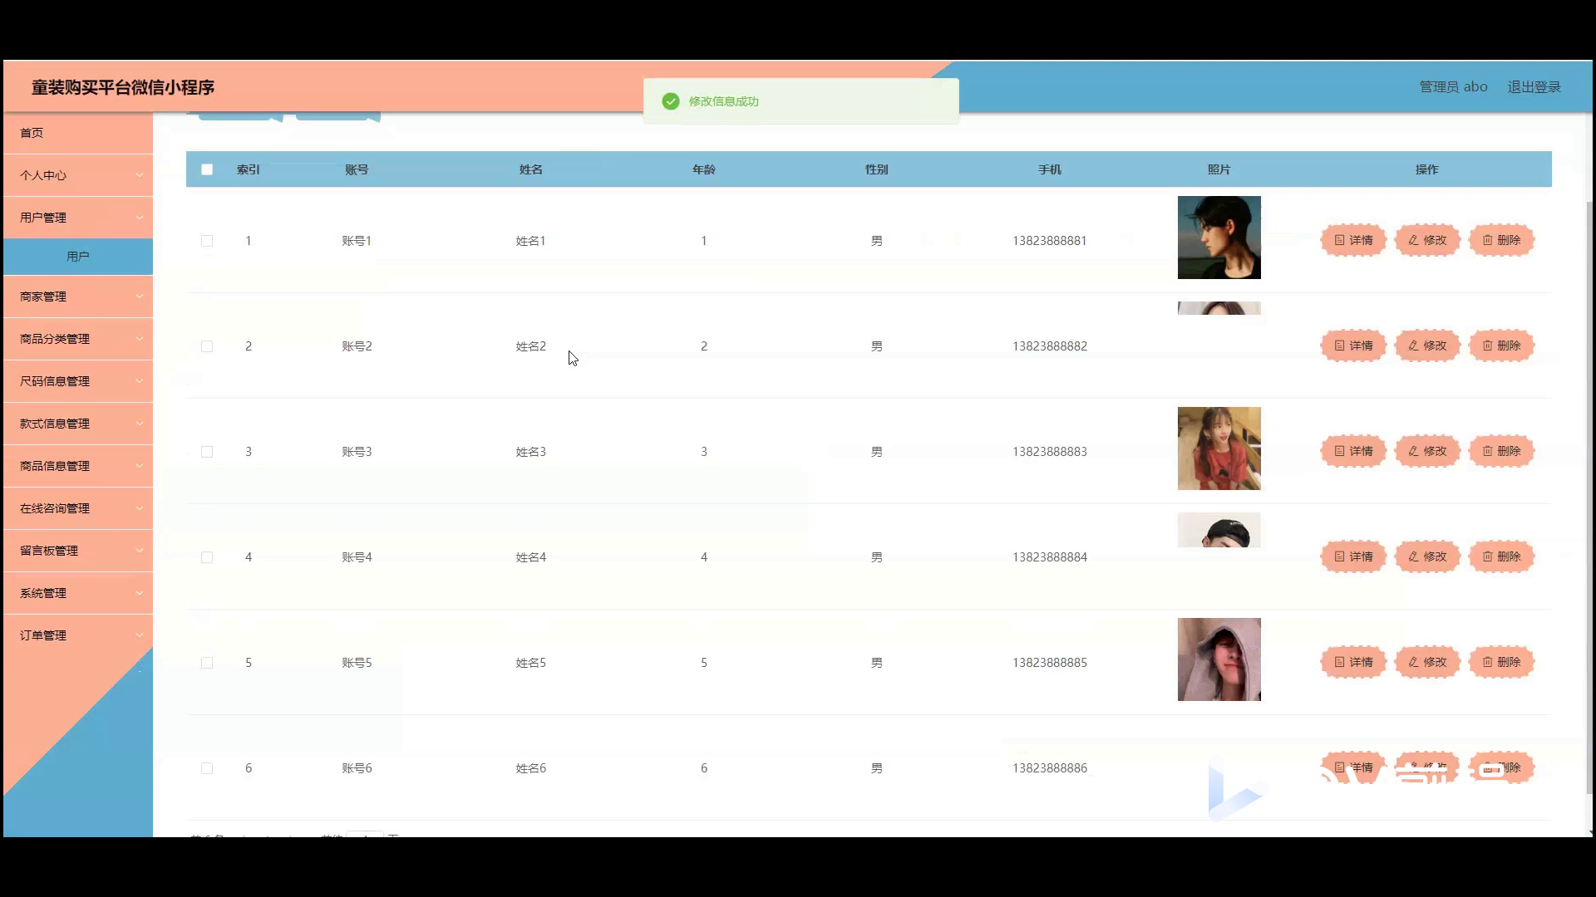This screenshot has height=897, width=1596.
Task: Delete the 账号5 user row
Action: 1501,662
